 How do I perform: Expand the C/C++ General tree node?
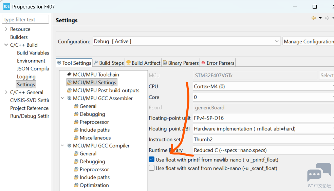(6, 92)
